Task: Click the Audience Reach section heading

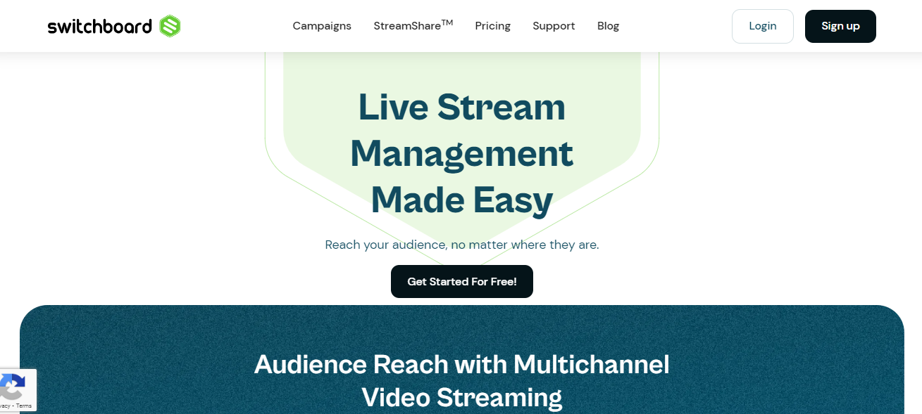Action: pyautogui.click(x=461, y=380)
